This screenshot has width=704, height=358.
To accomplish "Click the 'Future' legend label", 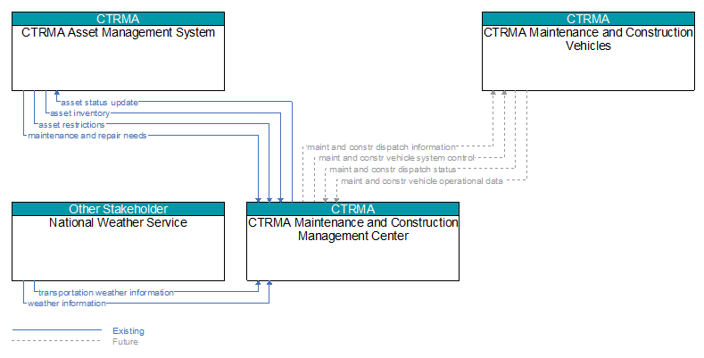I will click(125, 342).
